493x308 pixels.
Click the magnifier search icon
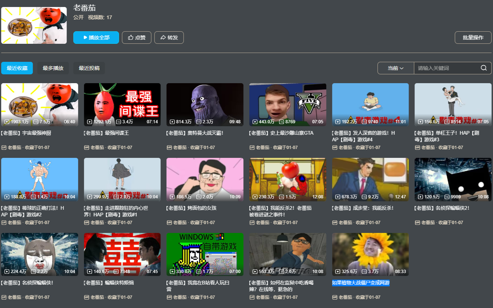tap(484, 68)
